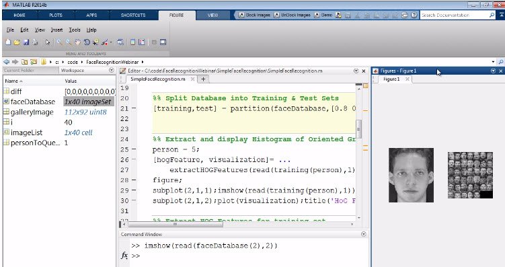Select the Rotate 3D tool

coord(87,42)
